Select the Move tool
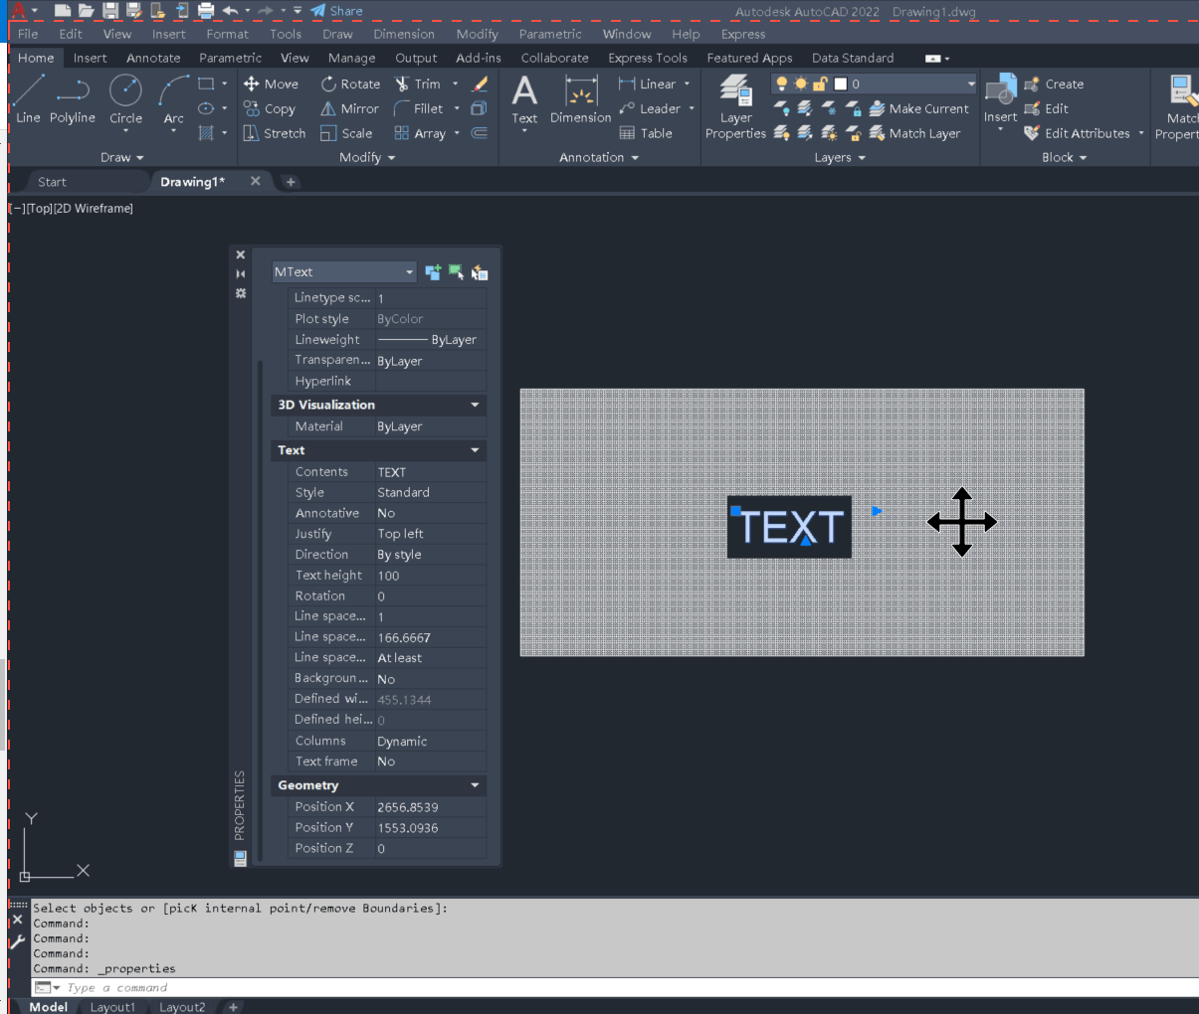The height and width of the screenshot is (1014, 1199). click(271, 84)
